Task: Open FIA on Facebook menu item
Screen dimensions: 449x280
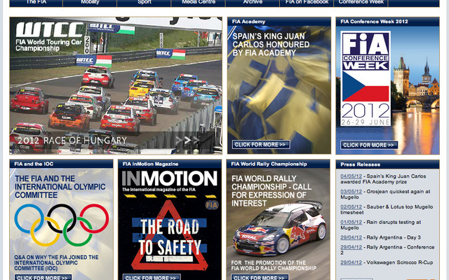Action: pyautogui.click(x=307, y=3)
